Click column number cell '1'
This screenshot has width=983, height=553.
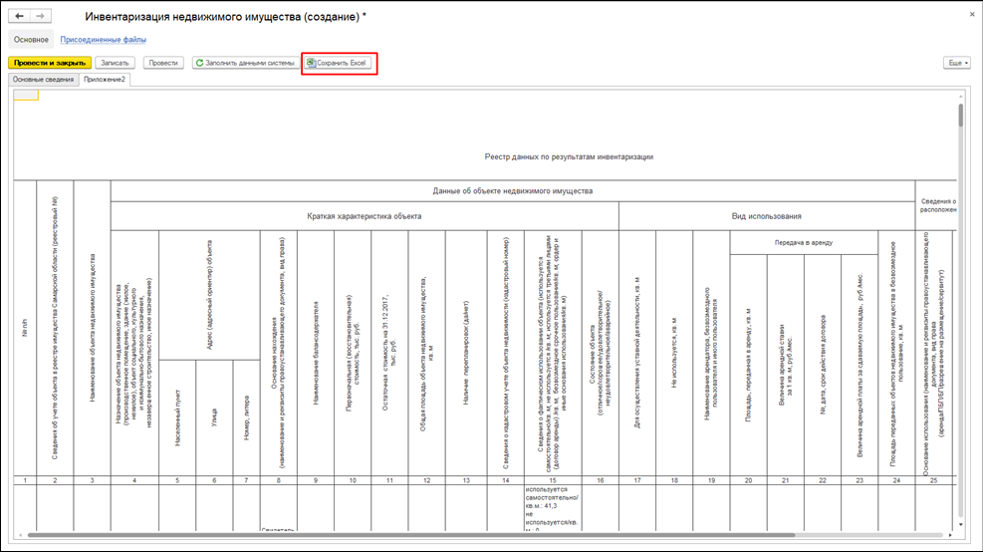click(25, 480)
